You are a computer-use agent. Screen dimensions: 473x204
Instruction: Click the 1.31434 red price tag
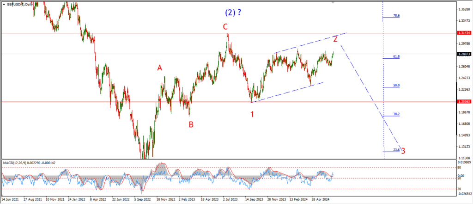[462, 33]
